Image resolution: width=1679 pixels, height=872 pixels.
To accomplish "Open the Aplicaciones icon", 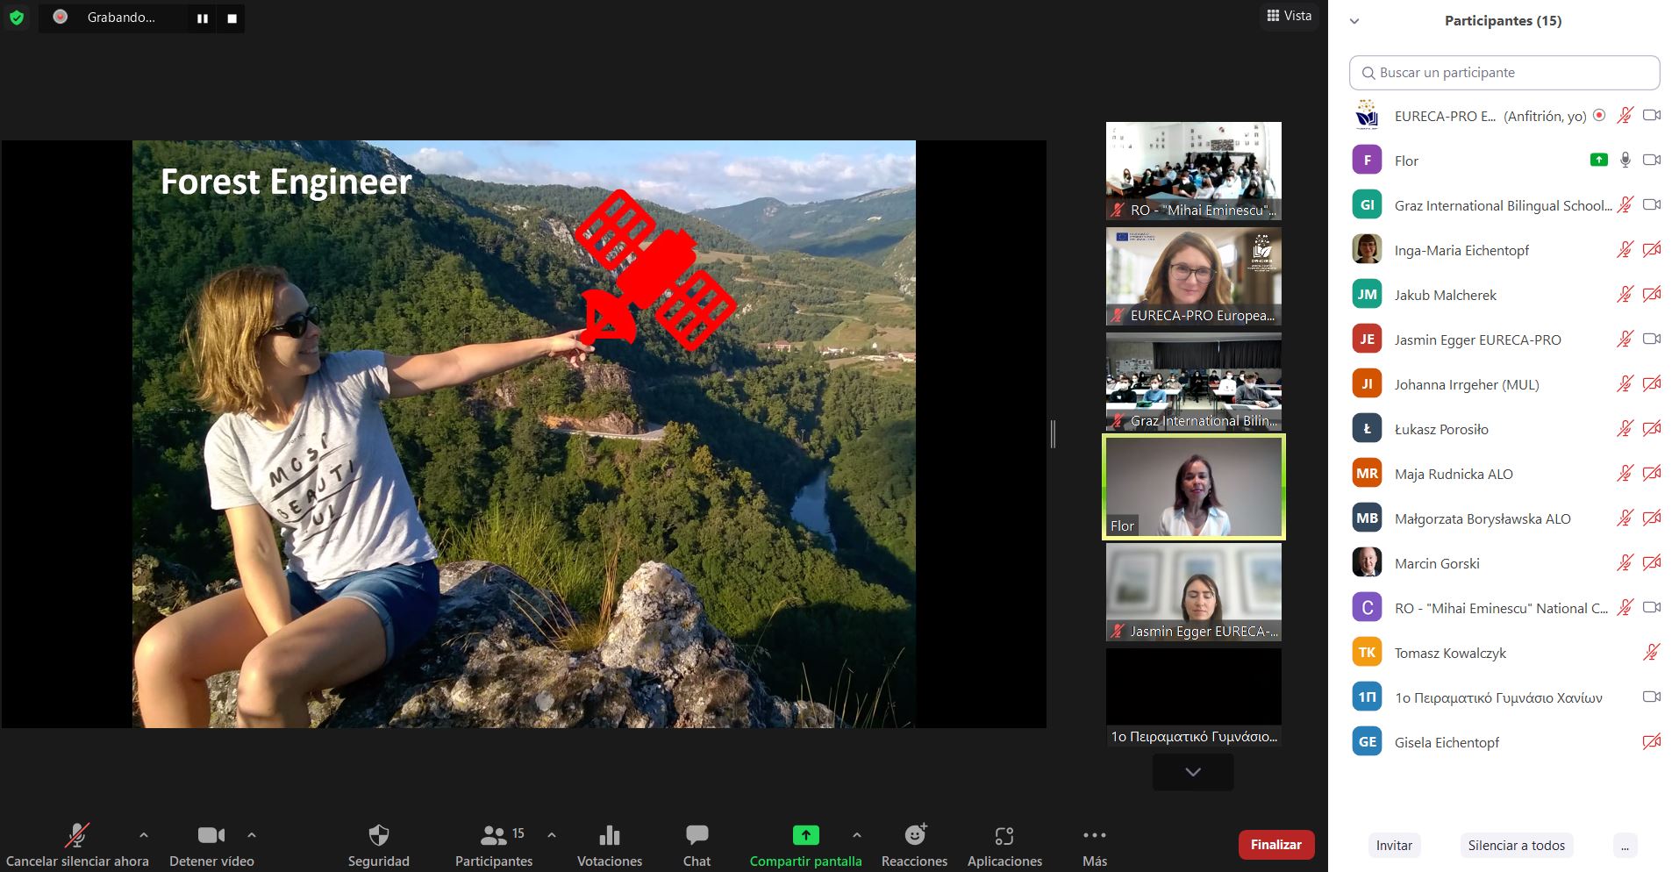I will click(1004, 835).
